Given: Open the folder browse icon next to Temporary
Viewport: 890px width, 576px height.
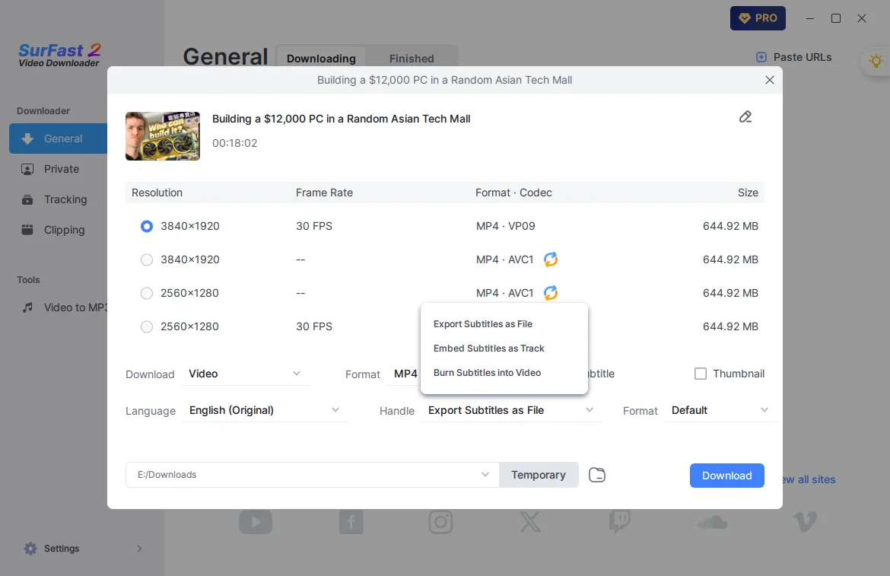Looking at the screenshot, I should tap(597, 475).
